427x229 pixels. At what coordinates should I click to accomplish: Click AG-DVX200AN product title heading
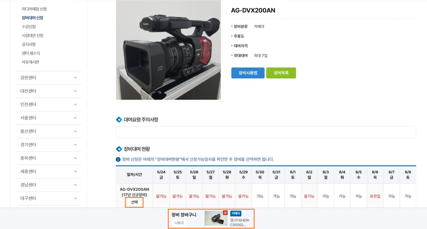tap(253, 10)
